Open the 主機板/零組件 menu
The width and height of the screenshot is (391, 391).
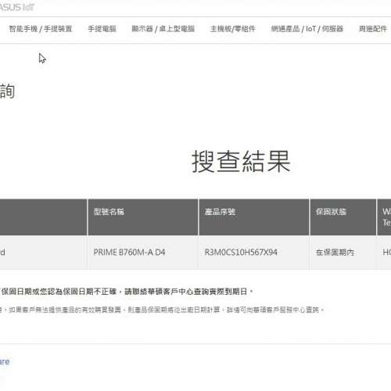pos(232,29)
